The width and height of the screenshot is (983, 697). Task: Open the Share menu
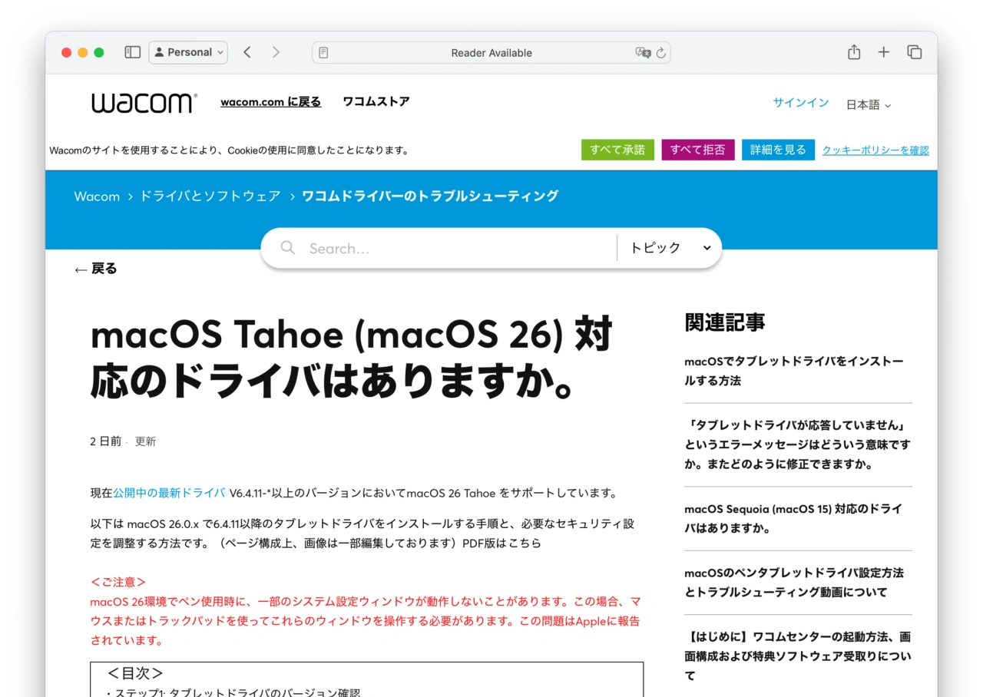(x=853, y=52)
